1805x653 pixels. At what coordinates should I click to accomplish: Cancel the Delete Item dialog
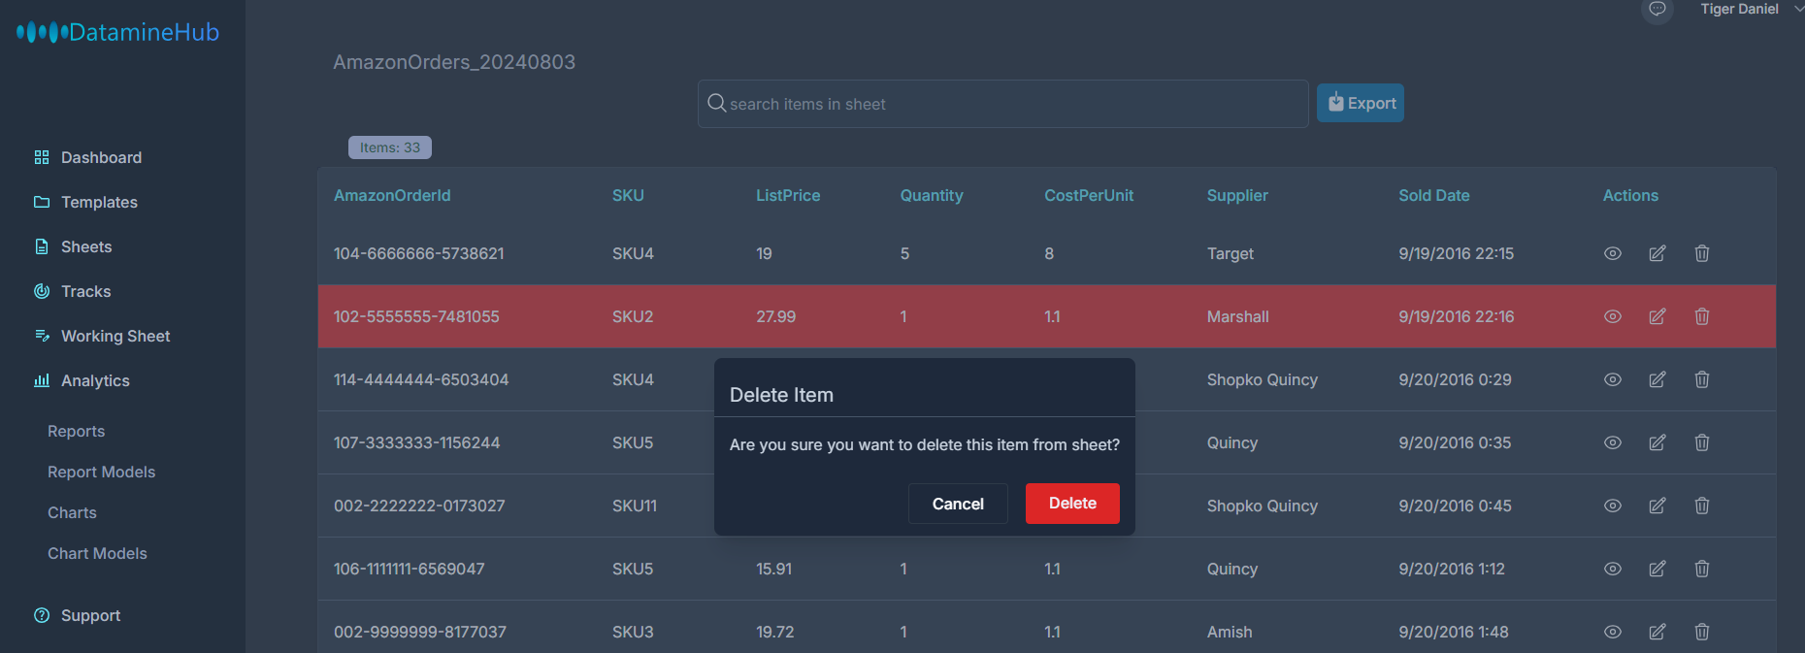958,504
